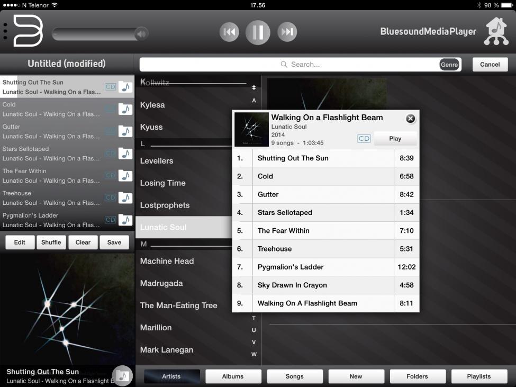Tap music note icon for Treehouse in queue
The width and height of the screenshot is (516, 387).
coord(125,198)
